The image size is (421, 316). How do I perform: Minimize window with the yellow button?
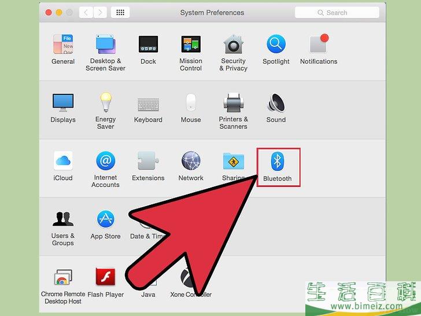coord(59,12)
